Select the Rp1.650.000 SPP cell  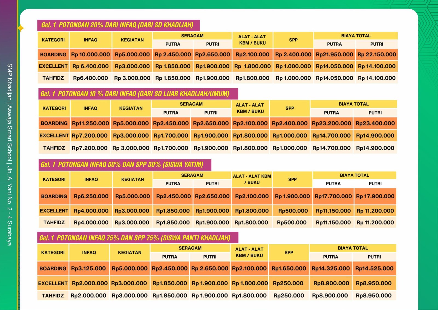tap(289, 269)
